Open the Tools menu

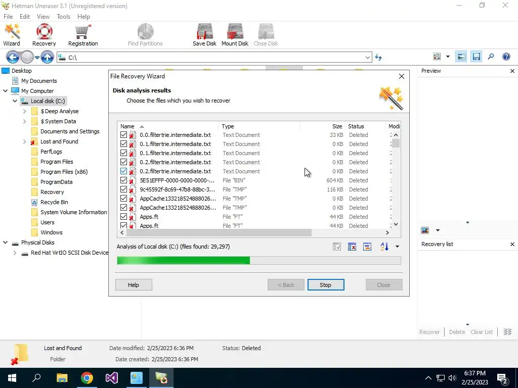(63, 17)
